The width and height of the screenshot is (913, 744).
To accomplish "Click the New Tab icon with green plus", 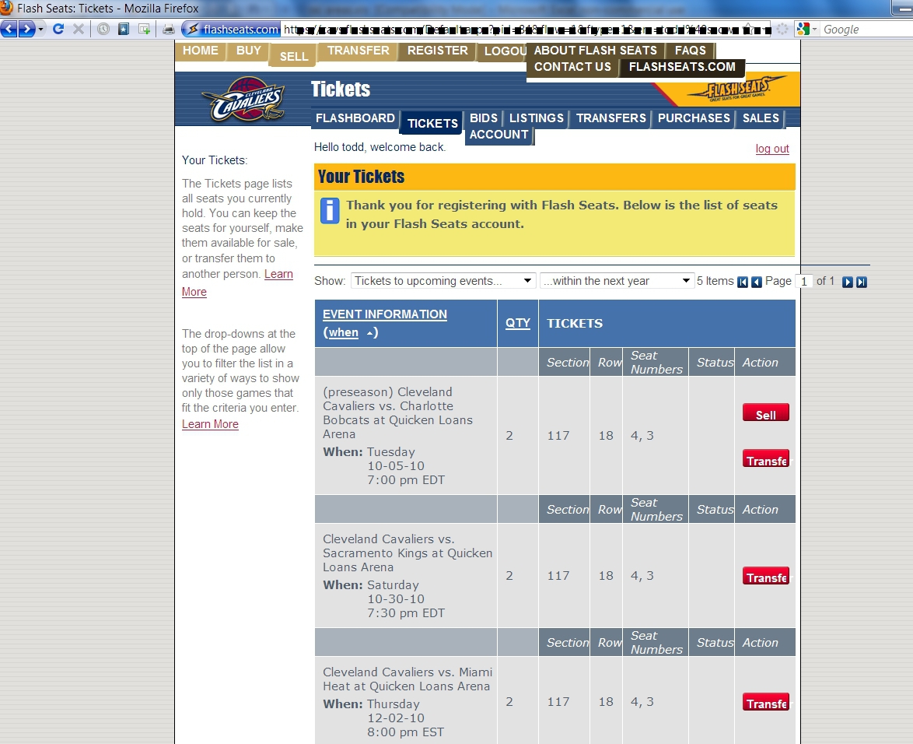I will (x=144, y=29).
